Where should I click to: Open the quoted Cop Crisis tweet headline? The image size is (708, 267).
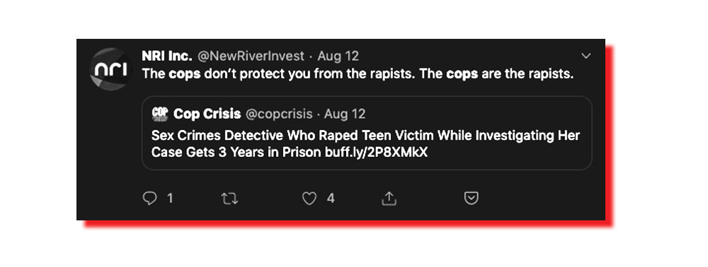[x=365, y=144]
